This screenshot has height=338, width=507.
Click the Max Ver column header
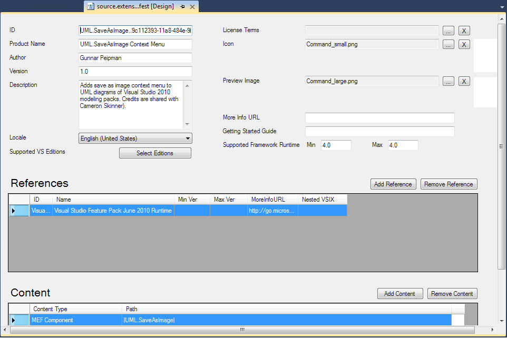[x=229, y=200]
